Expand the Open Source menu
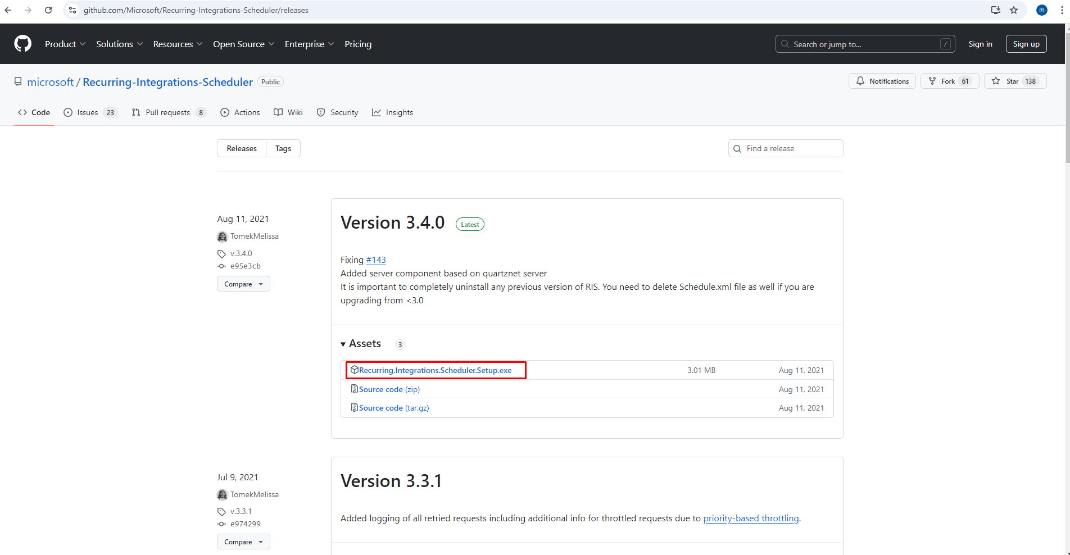Image resolution: width=1070 pixels, height=555 pixels. pos(244,44)
